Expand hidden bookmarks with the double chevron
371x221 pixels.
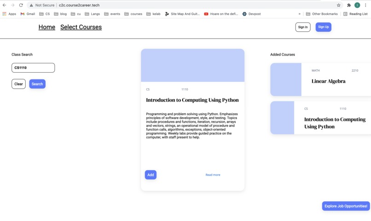[x=300, y=14]
